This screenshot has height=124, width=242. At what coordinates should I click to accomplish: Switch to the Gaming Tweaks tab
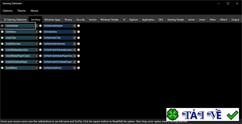click(x=176, y=20)
